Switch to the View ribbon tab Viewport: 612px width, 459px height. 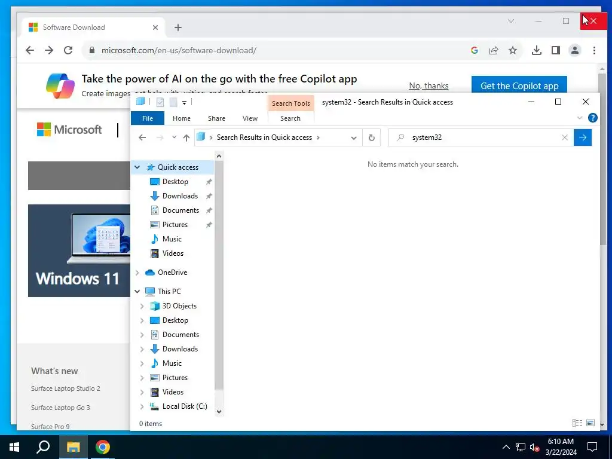[x=250, y=118]
